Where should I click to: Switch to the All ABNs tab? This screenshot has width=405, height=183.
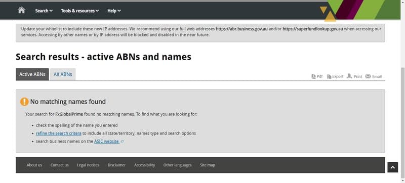pos(63,74)
